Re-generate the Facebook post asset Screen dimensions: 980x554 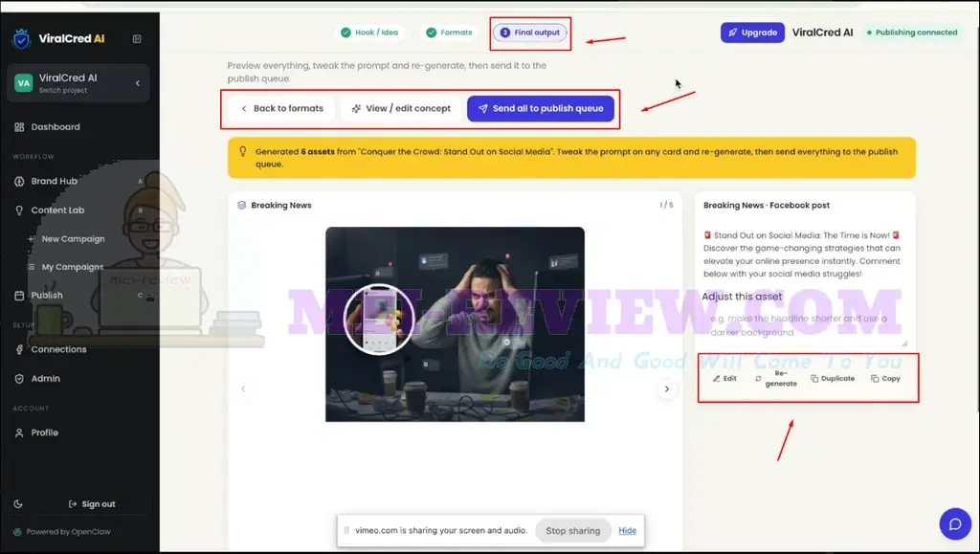777,379
